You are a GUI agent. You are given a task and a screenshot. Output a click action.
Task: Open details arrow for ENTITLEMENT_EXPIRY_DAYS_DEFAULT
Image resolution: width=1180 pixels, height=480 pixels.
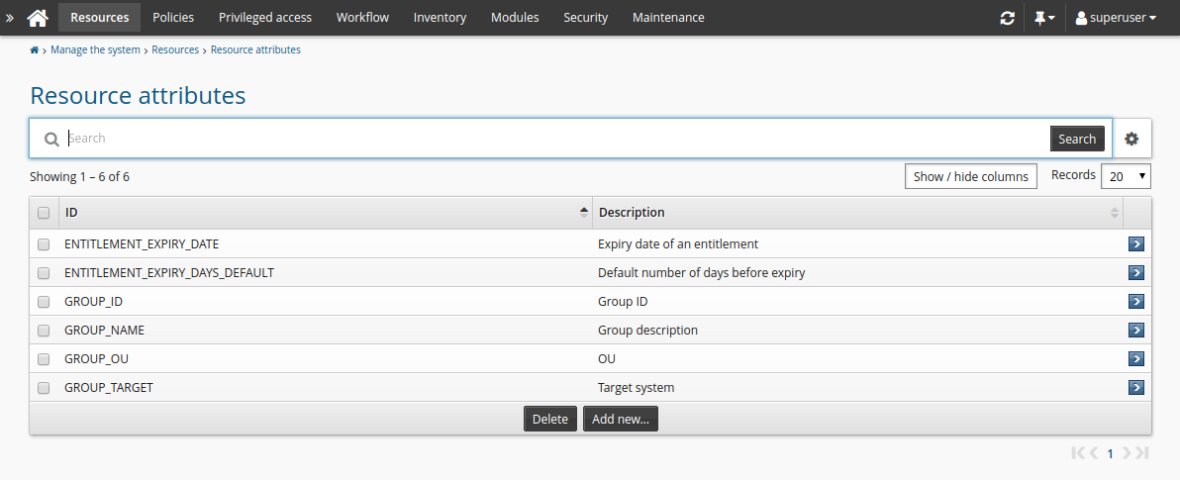click(1136, 272)
